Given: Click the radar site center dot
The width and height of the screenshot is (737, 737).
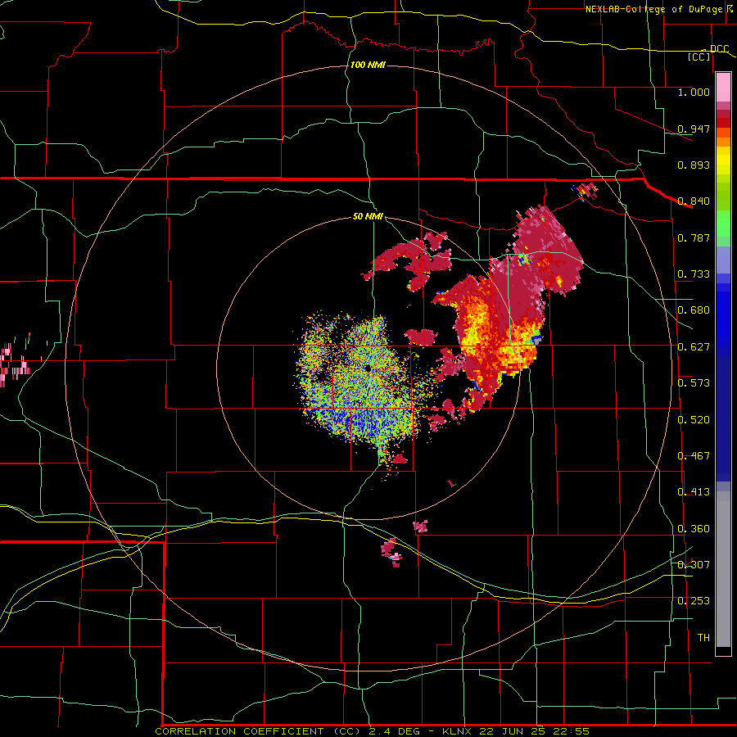Looking at the screenshot, I should pyautogui.click(x=368, y=368).
